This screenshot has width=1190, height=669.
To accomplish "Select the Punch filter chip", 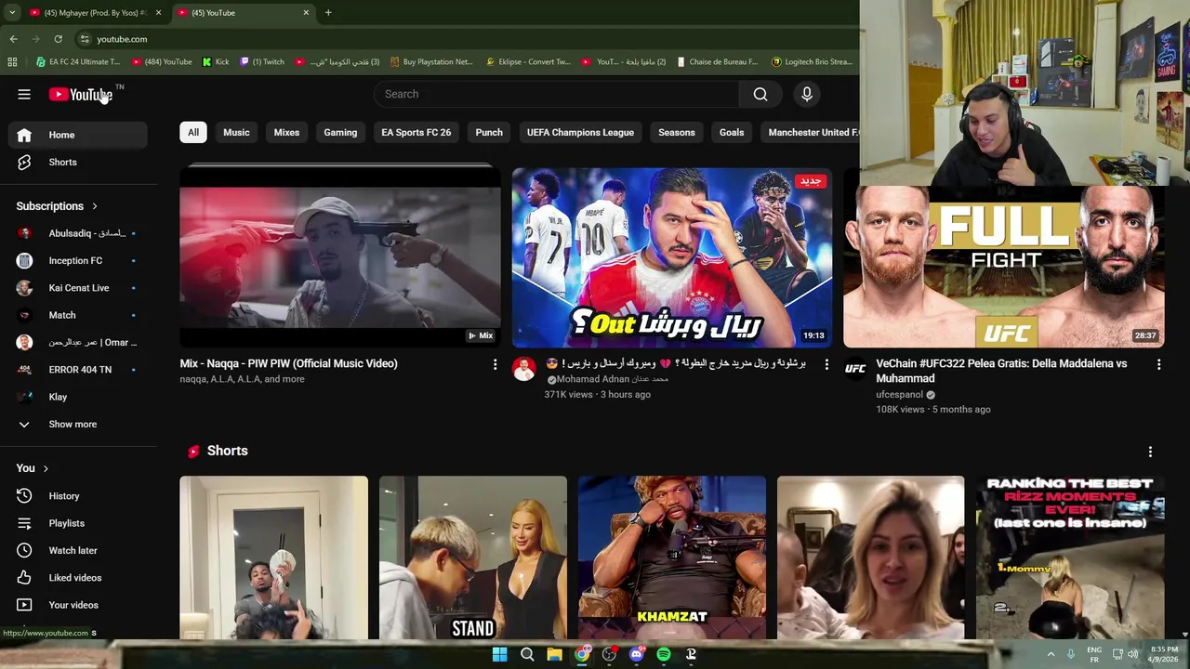I will 489,132.
